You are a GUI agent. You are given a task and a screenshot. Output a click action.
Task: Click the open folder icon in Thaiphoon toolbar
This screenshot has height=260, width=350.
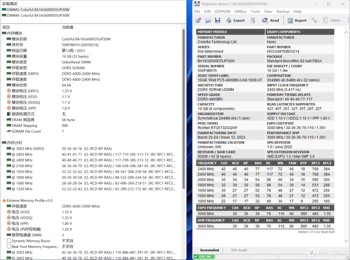coord(208,20)
